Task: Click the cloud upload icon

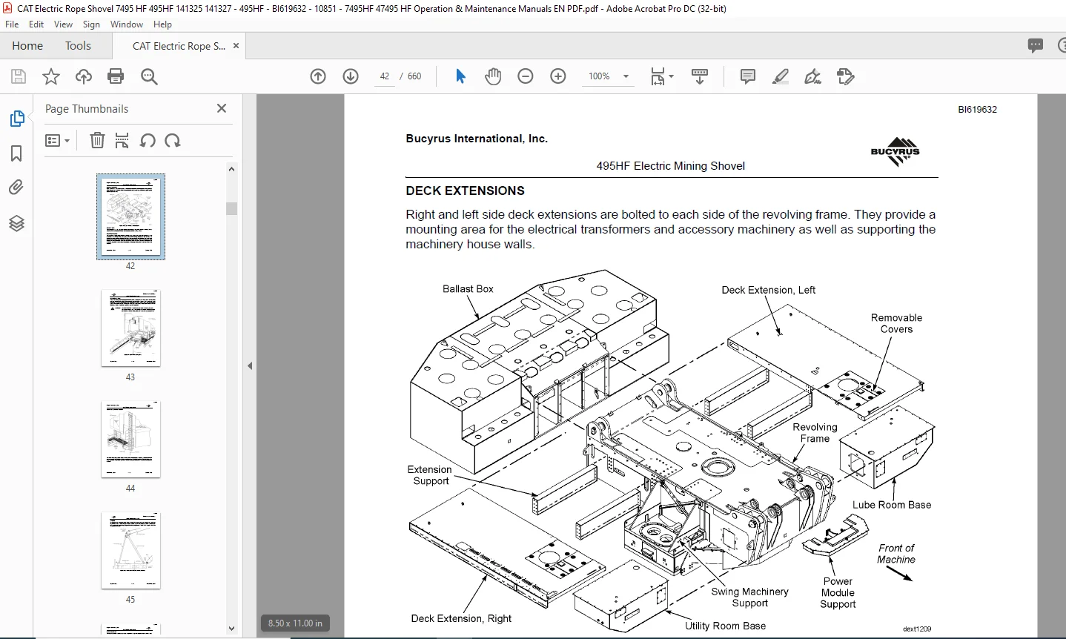Action: click(84, 76)
